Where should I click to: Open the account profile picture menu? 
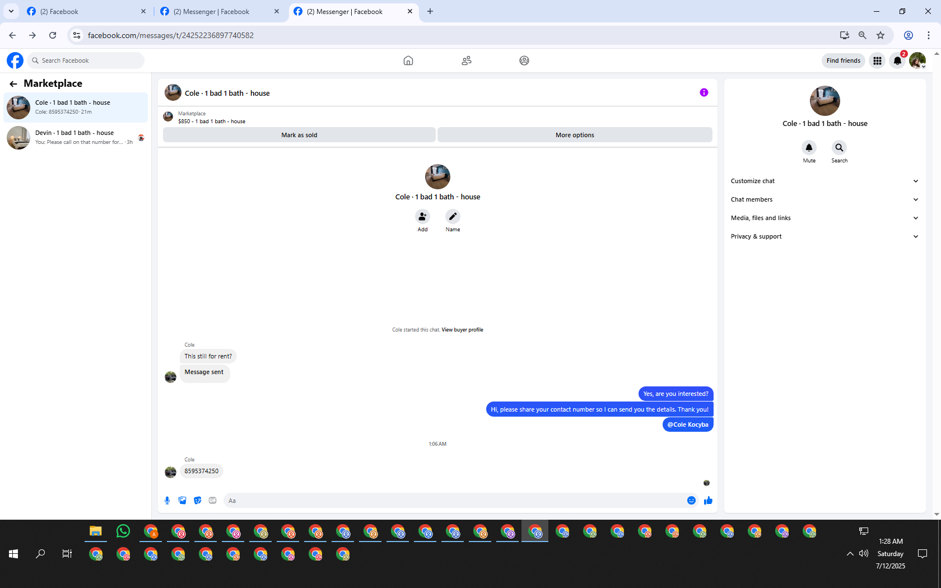point(917,60)
